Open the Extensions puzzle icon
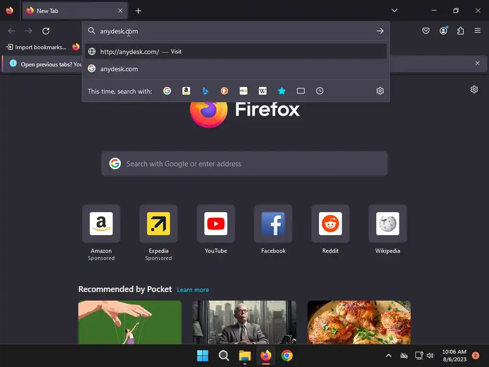Image resolution: width=489 pixels, height=367 pixels. point(460,31)
